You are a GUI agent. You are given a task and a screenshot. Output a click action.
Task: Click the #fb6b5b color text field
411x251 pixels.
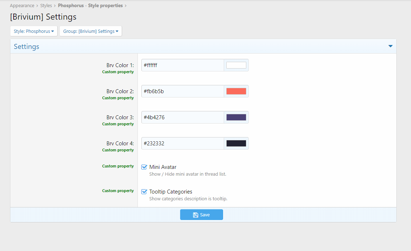point(183,91)
